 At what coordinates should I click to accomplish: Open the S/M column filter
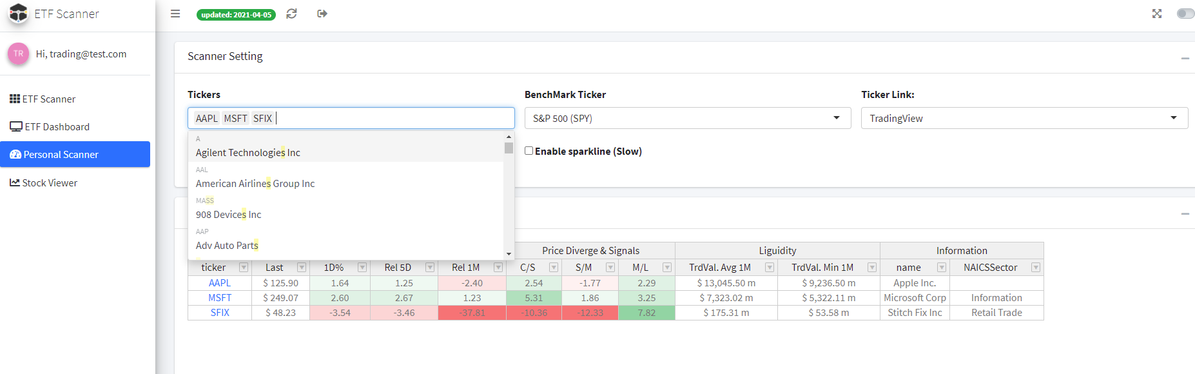click(x=610, y=267)
